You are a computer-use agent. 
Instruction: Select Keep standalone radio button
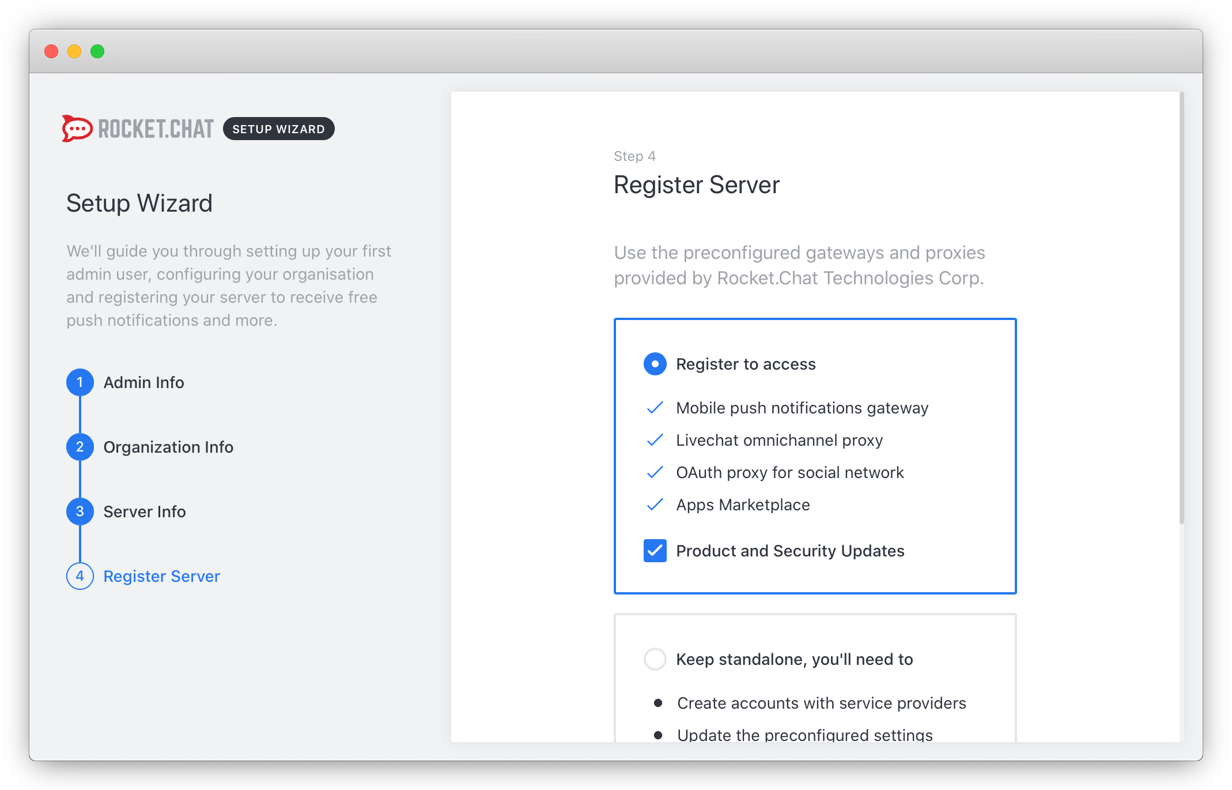click(x=655, y=659)
